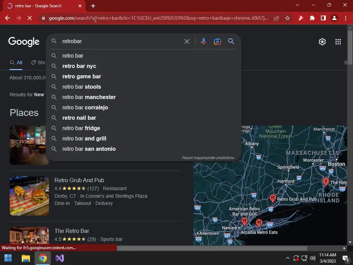Select the All results tab
The width and height of the screenshot is (353, 265).
tap(16, 63)
